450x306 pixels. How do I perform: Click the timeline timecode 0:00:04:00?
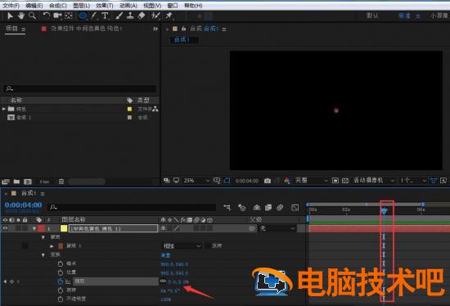pyautogui.click(x=23, y=205)
